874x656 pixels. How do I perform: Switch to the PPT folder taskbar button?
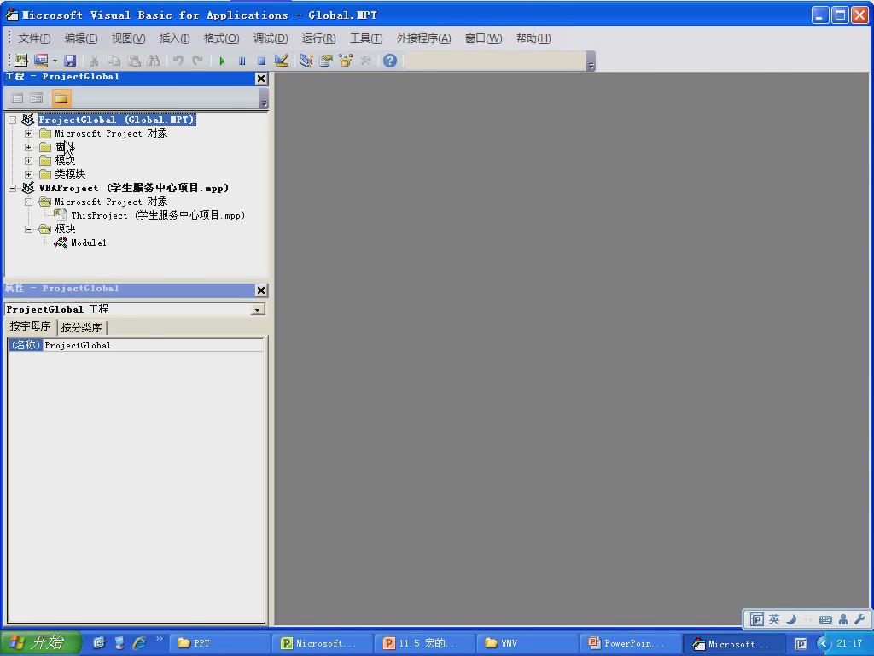pos(219,643)
